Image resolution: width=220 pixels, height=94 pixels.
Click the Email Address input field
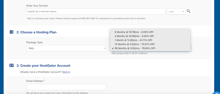(x=66, y=87)
